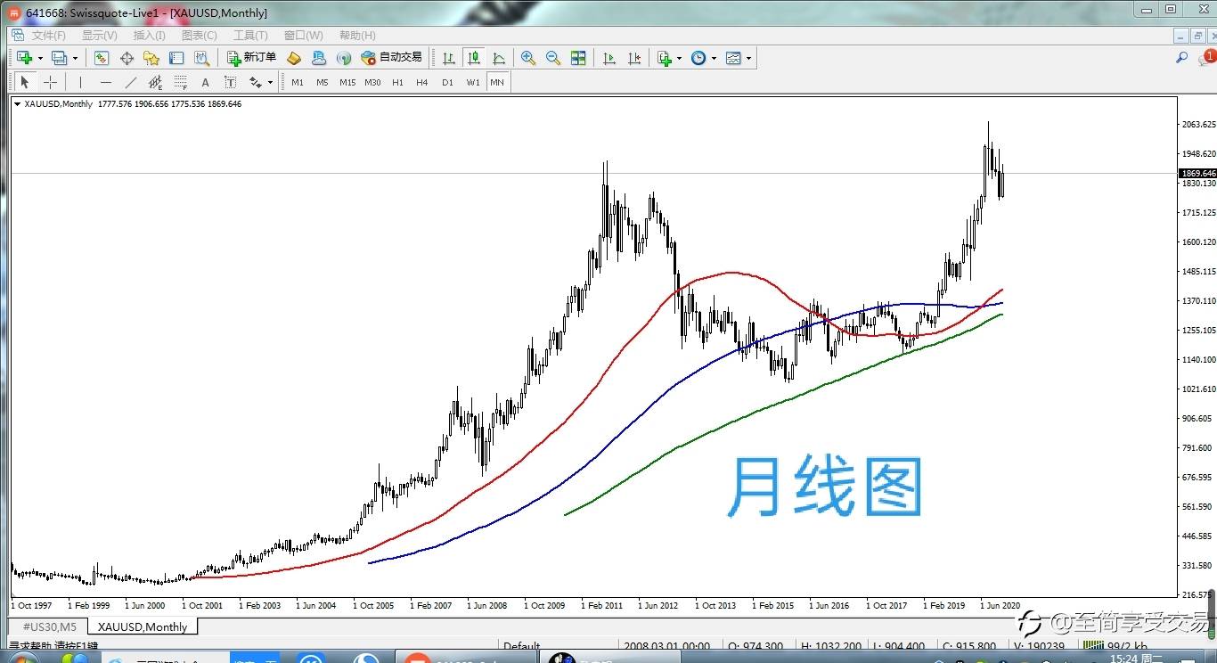Click the zoom out magnifier icon
Screen dimensions: 1217x663
pyautogui.click(x=553, y=58)
